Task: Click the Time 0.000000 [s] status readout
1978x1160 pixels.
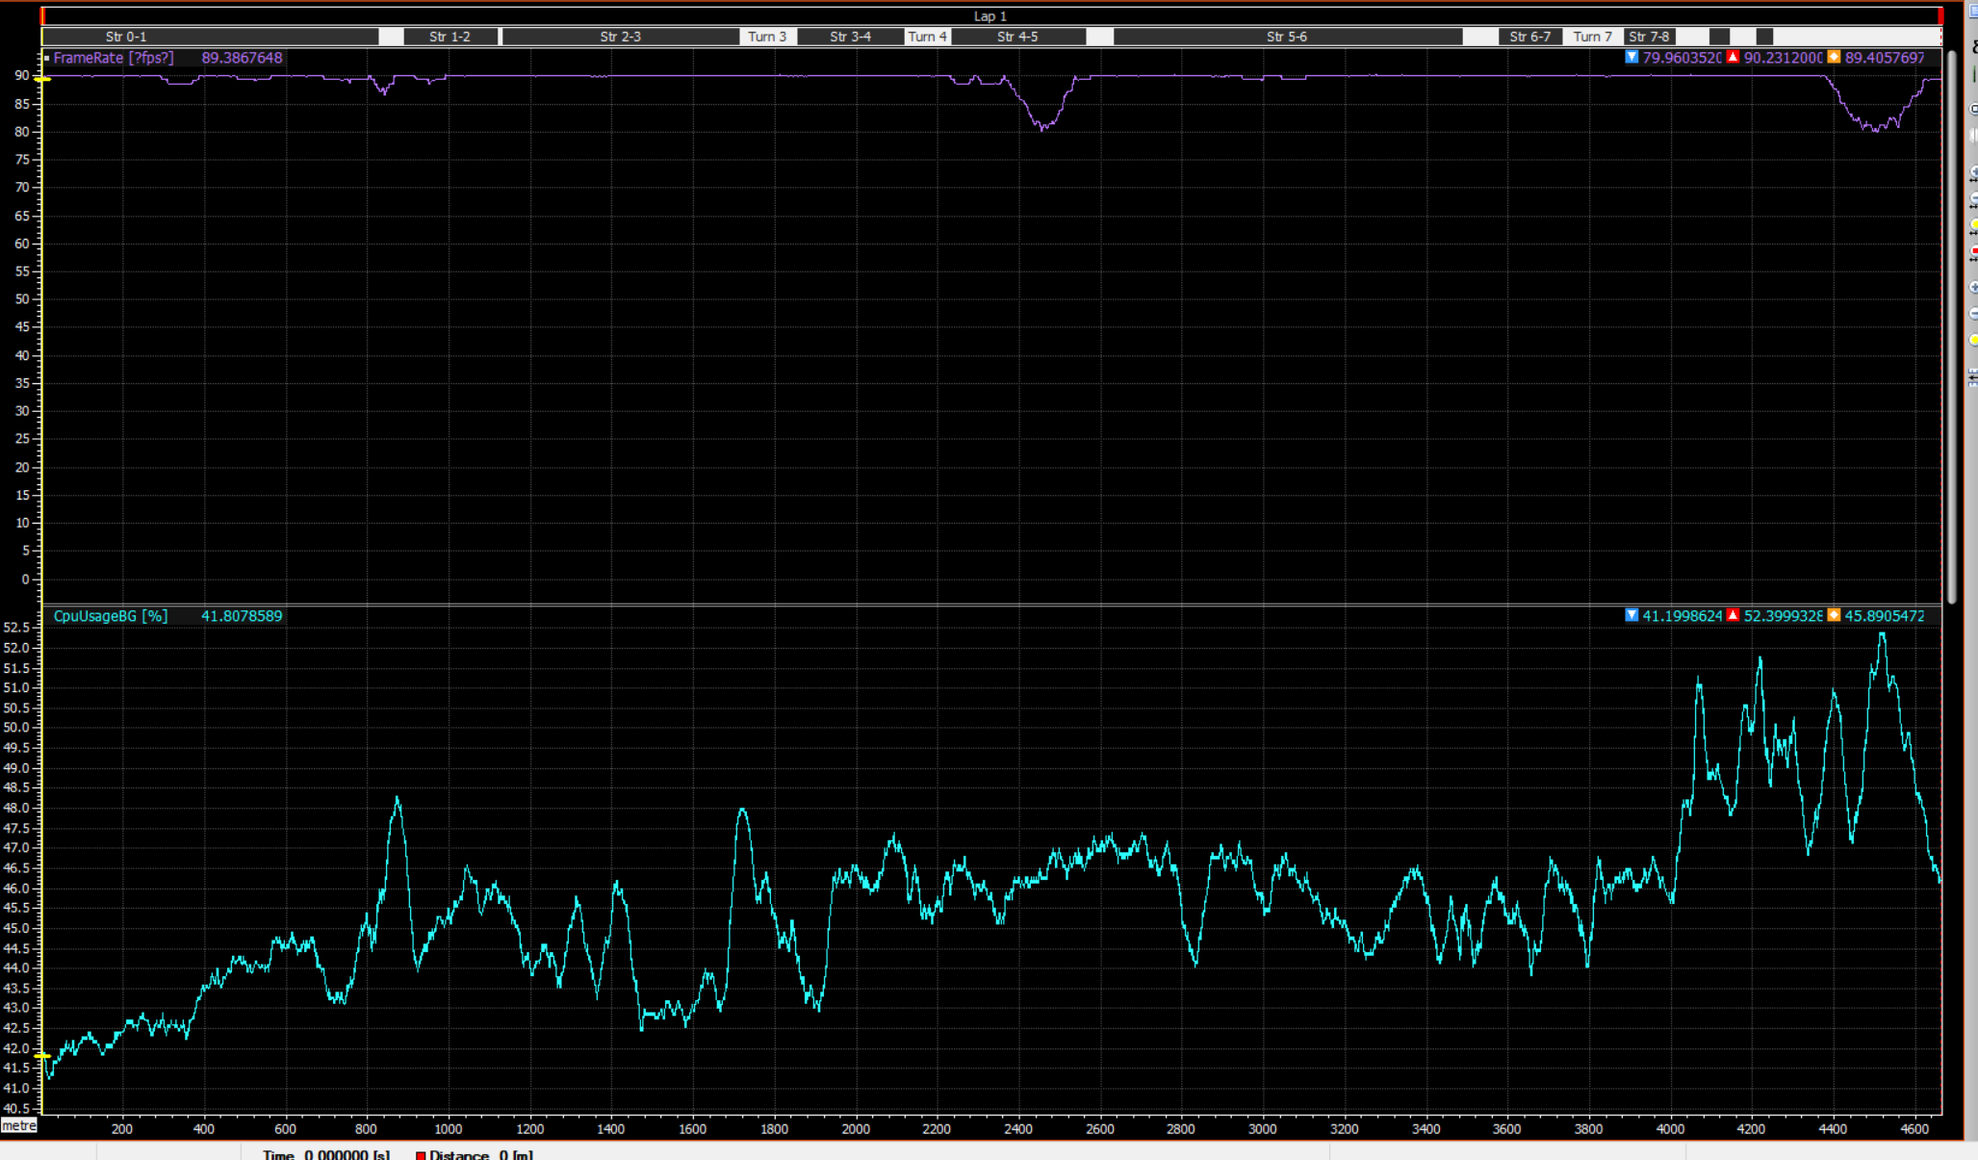Action: [x=326, y=1154]
